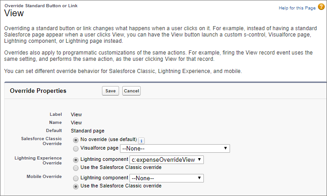This screenshot has width=327, height=196.
Task: Click the Mobile Override field label
Action: pos(44,177)
